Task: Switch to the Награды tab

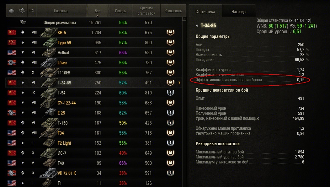Action: click(x=239, y=12)
